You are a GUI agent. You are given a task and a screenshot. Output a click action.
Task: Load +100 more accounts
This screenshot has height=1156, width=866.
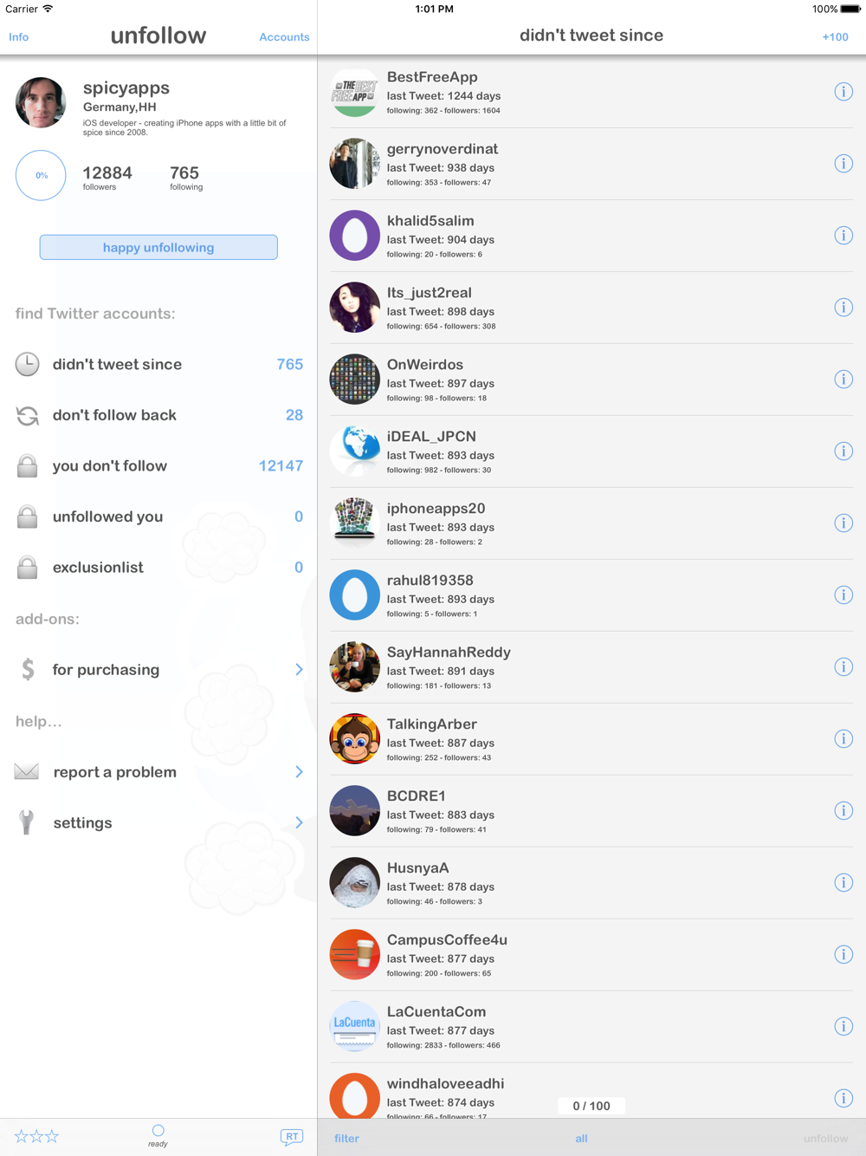click(835, 37)
